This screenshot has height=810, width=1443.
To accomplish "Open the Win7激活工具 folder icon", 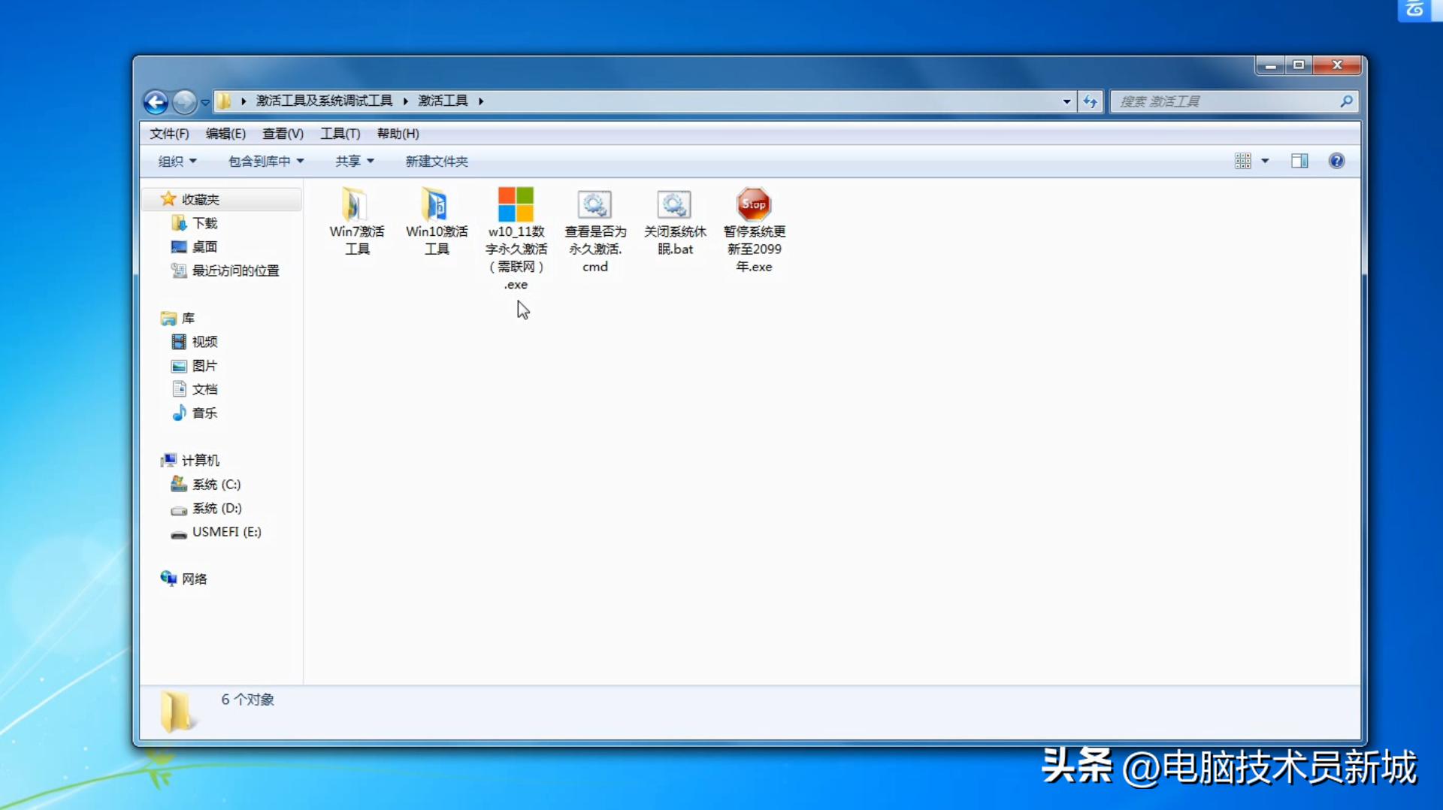I will point(355,204).
